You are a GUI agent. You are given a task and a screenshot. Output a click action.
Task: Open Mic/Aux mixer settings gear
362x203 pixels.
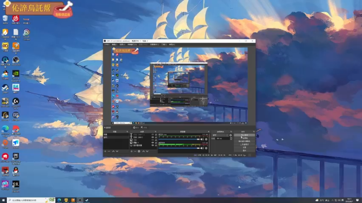pyautogui.click(x=206, y=139)
